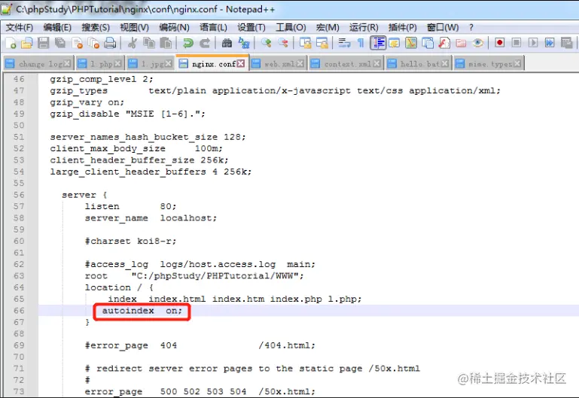Switch to the context.xml tab
This screenshot has height=398, width=579.
point(346,64)
